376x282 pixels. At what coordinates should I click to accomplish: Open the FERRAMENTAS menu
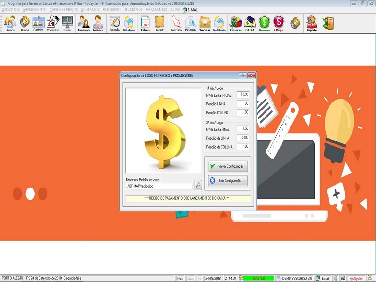(x=156, y=10)
